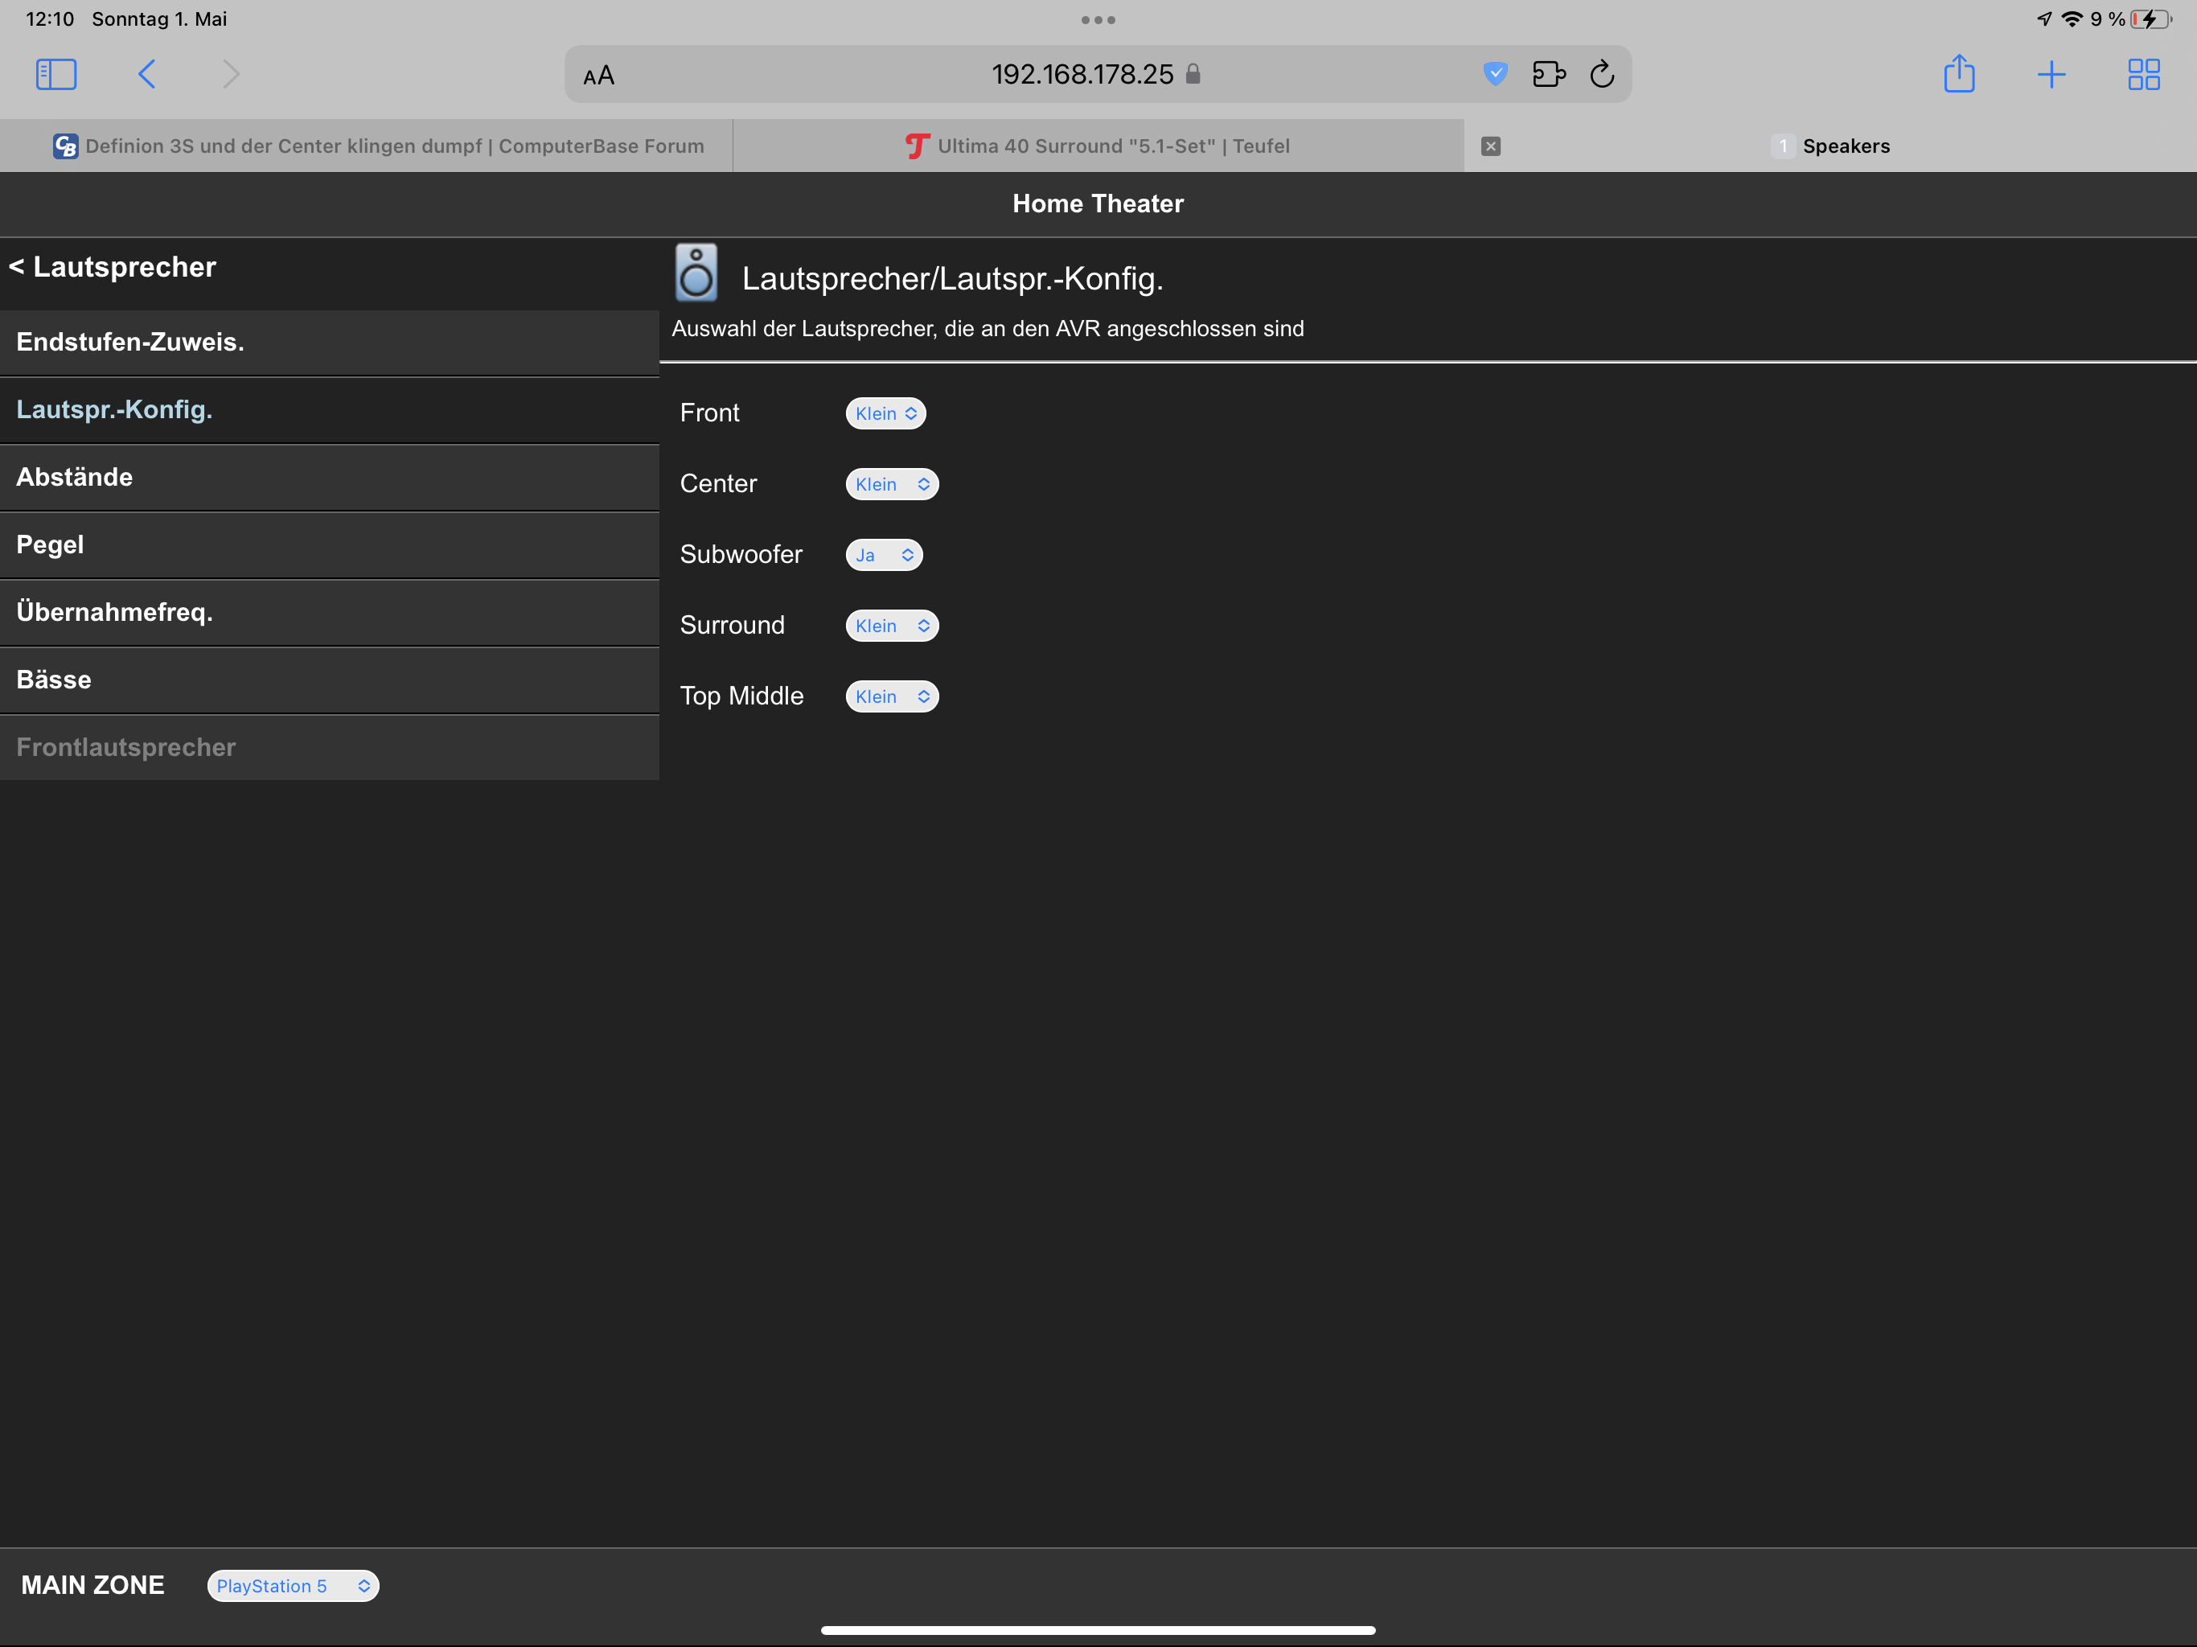2197x1647 pixels.
Task: Go back to previous page
Action: tap(147, 75)
